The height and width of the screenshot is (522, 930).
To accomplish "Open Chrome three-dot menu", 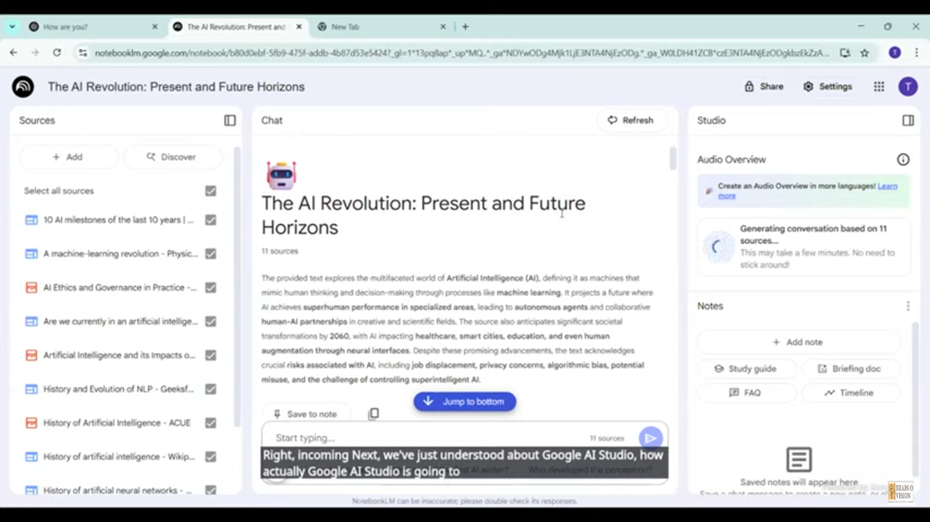I will point(916,53).
